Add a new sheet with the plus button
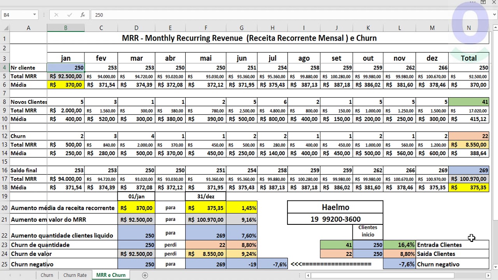The image size is (498, 280). 145,275
